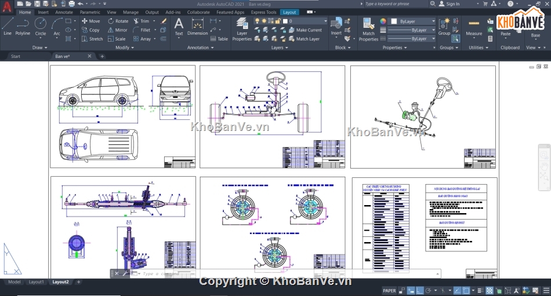Open the Express Tools ribbon tab
Screen dimensions: 551x296
click(263, 12)
